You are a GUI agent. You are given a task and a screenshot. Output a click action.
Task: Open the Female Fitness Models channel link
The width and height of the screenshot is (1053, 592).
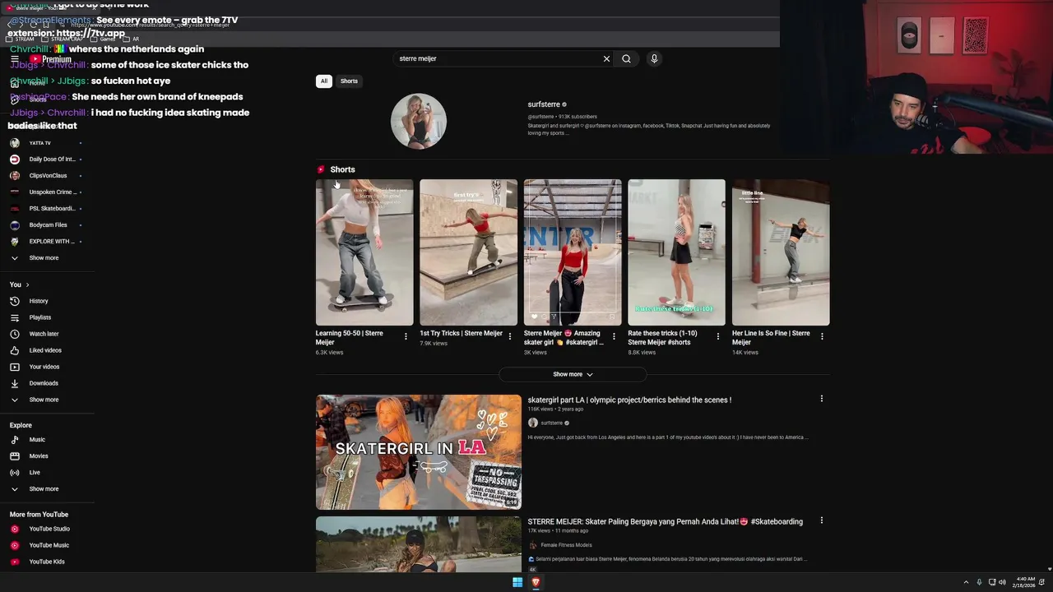[x=566, y=545]
